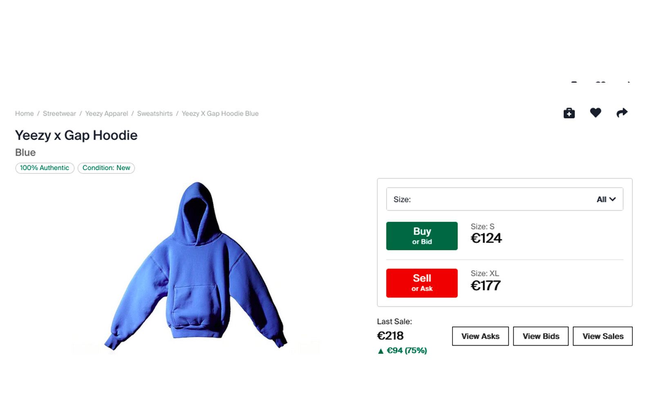Click the portfolio briefcase plus icon
This screenshot has height=409, width=654.
click(x=569, y=113)
